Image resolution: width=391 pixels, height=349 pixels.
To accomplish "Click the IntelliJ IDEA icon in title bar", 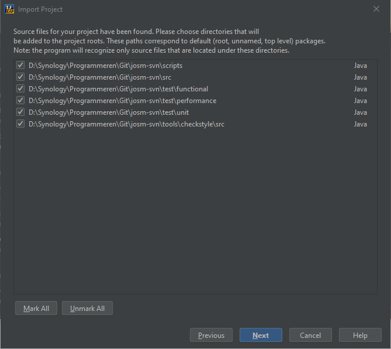I will point(9,9).
